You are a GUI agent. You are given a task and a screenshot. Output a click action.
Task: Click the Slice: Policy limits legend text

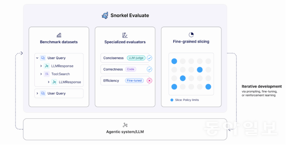(x=187, y=100)
